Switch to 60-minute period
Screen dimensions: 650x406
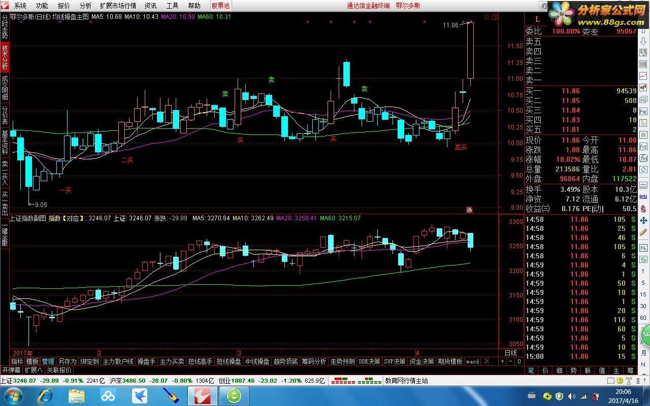642,318
